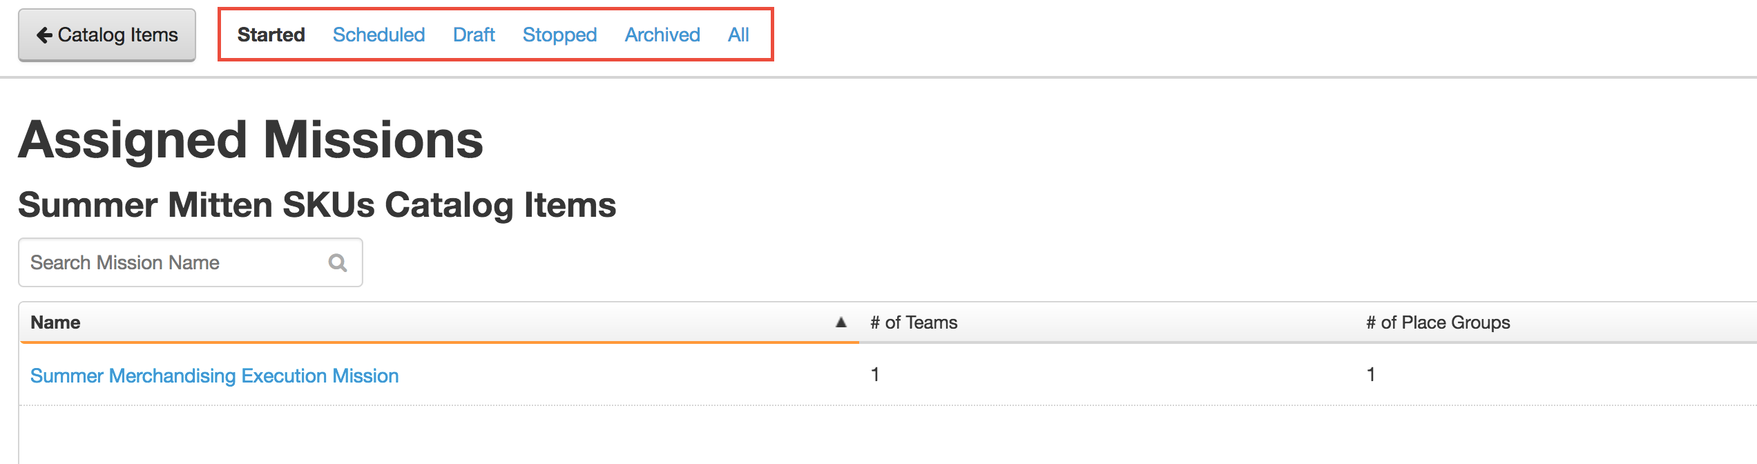Click the teams count cell for the mission
This screenshot has width=1757, height=464.
click(875, 374)
